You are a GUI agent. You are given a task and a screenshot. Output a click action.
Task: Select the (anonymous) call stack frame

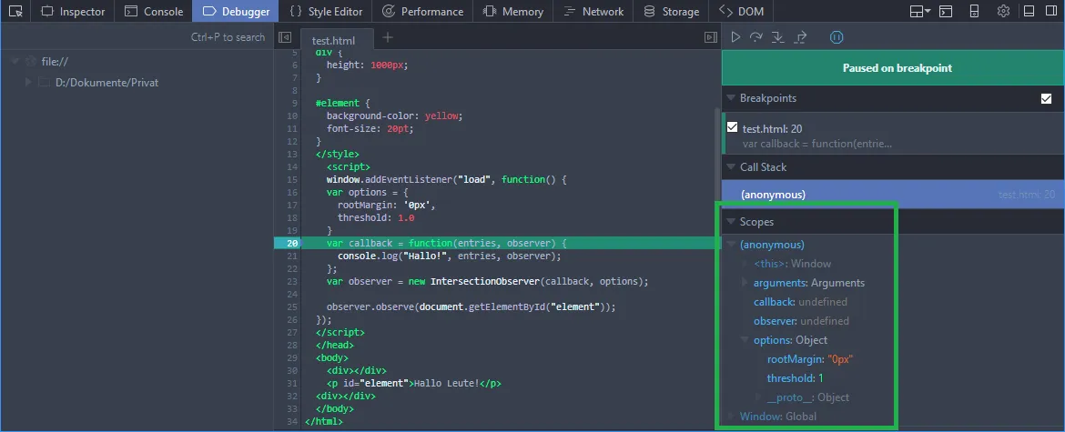pyautogui.click(x=893, y=195)
